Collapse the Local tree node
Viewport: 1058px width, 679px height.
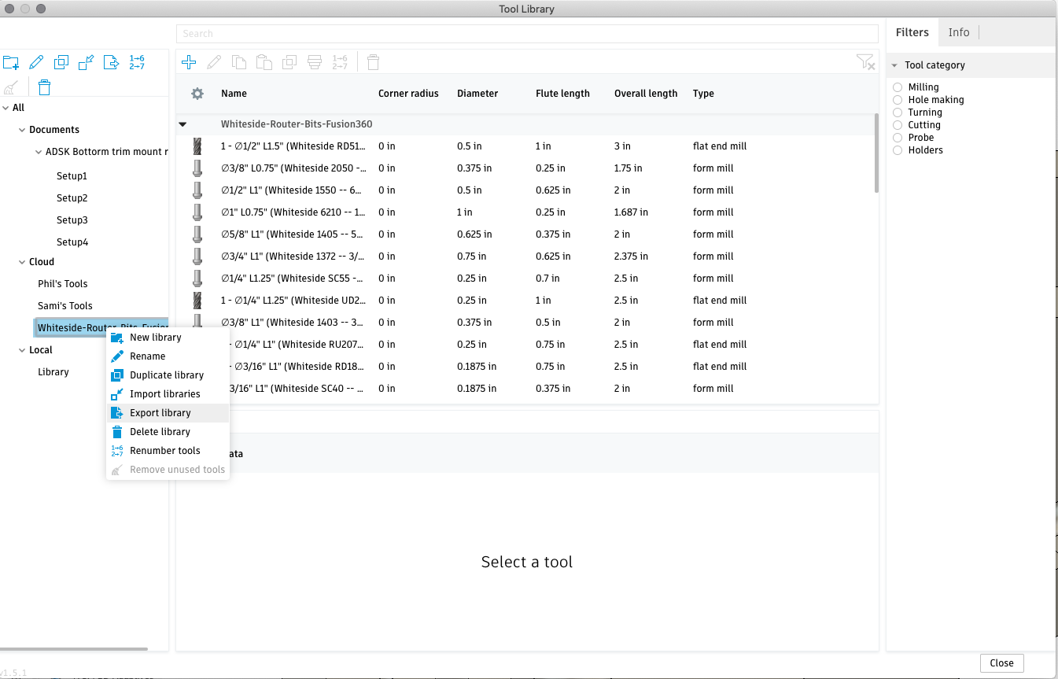click(x=22, y=350)
